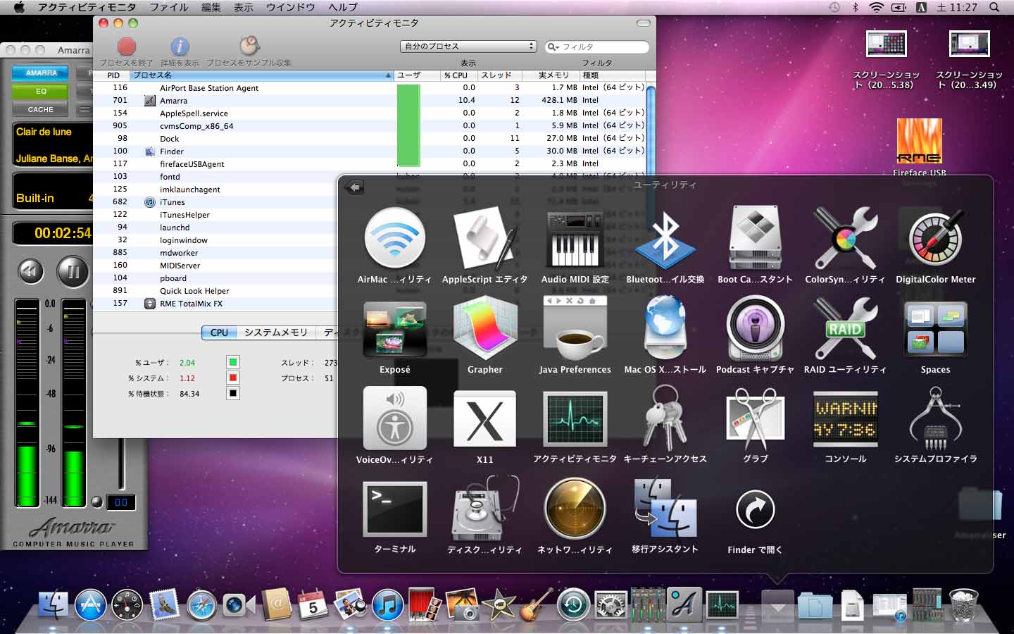Launch Terminal (ターミナル) from the stack

point(394,509)
